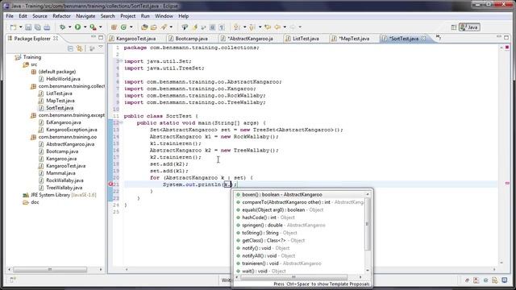The height and width of the screenshot is (290, 516).
Task: Open the Navigate menu
Action: click(85, 16)
